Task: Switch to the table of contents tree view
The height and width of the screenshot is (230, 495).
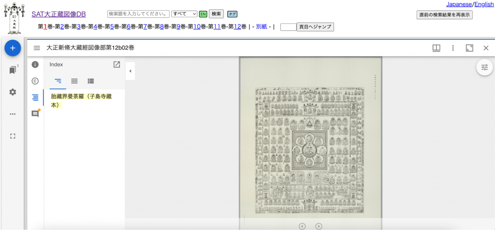Action: pos(58,81)
